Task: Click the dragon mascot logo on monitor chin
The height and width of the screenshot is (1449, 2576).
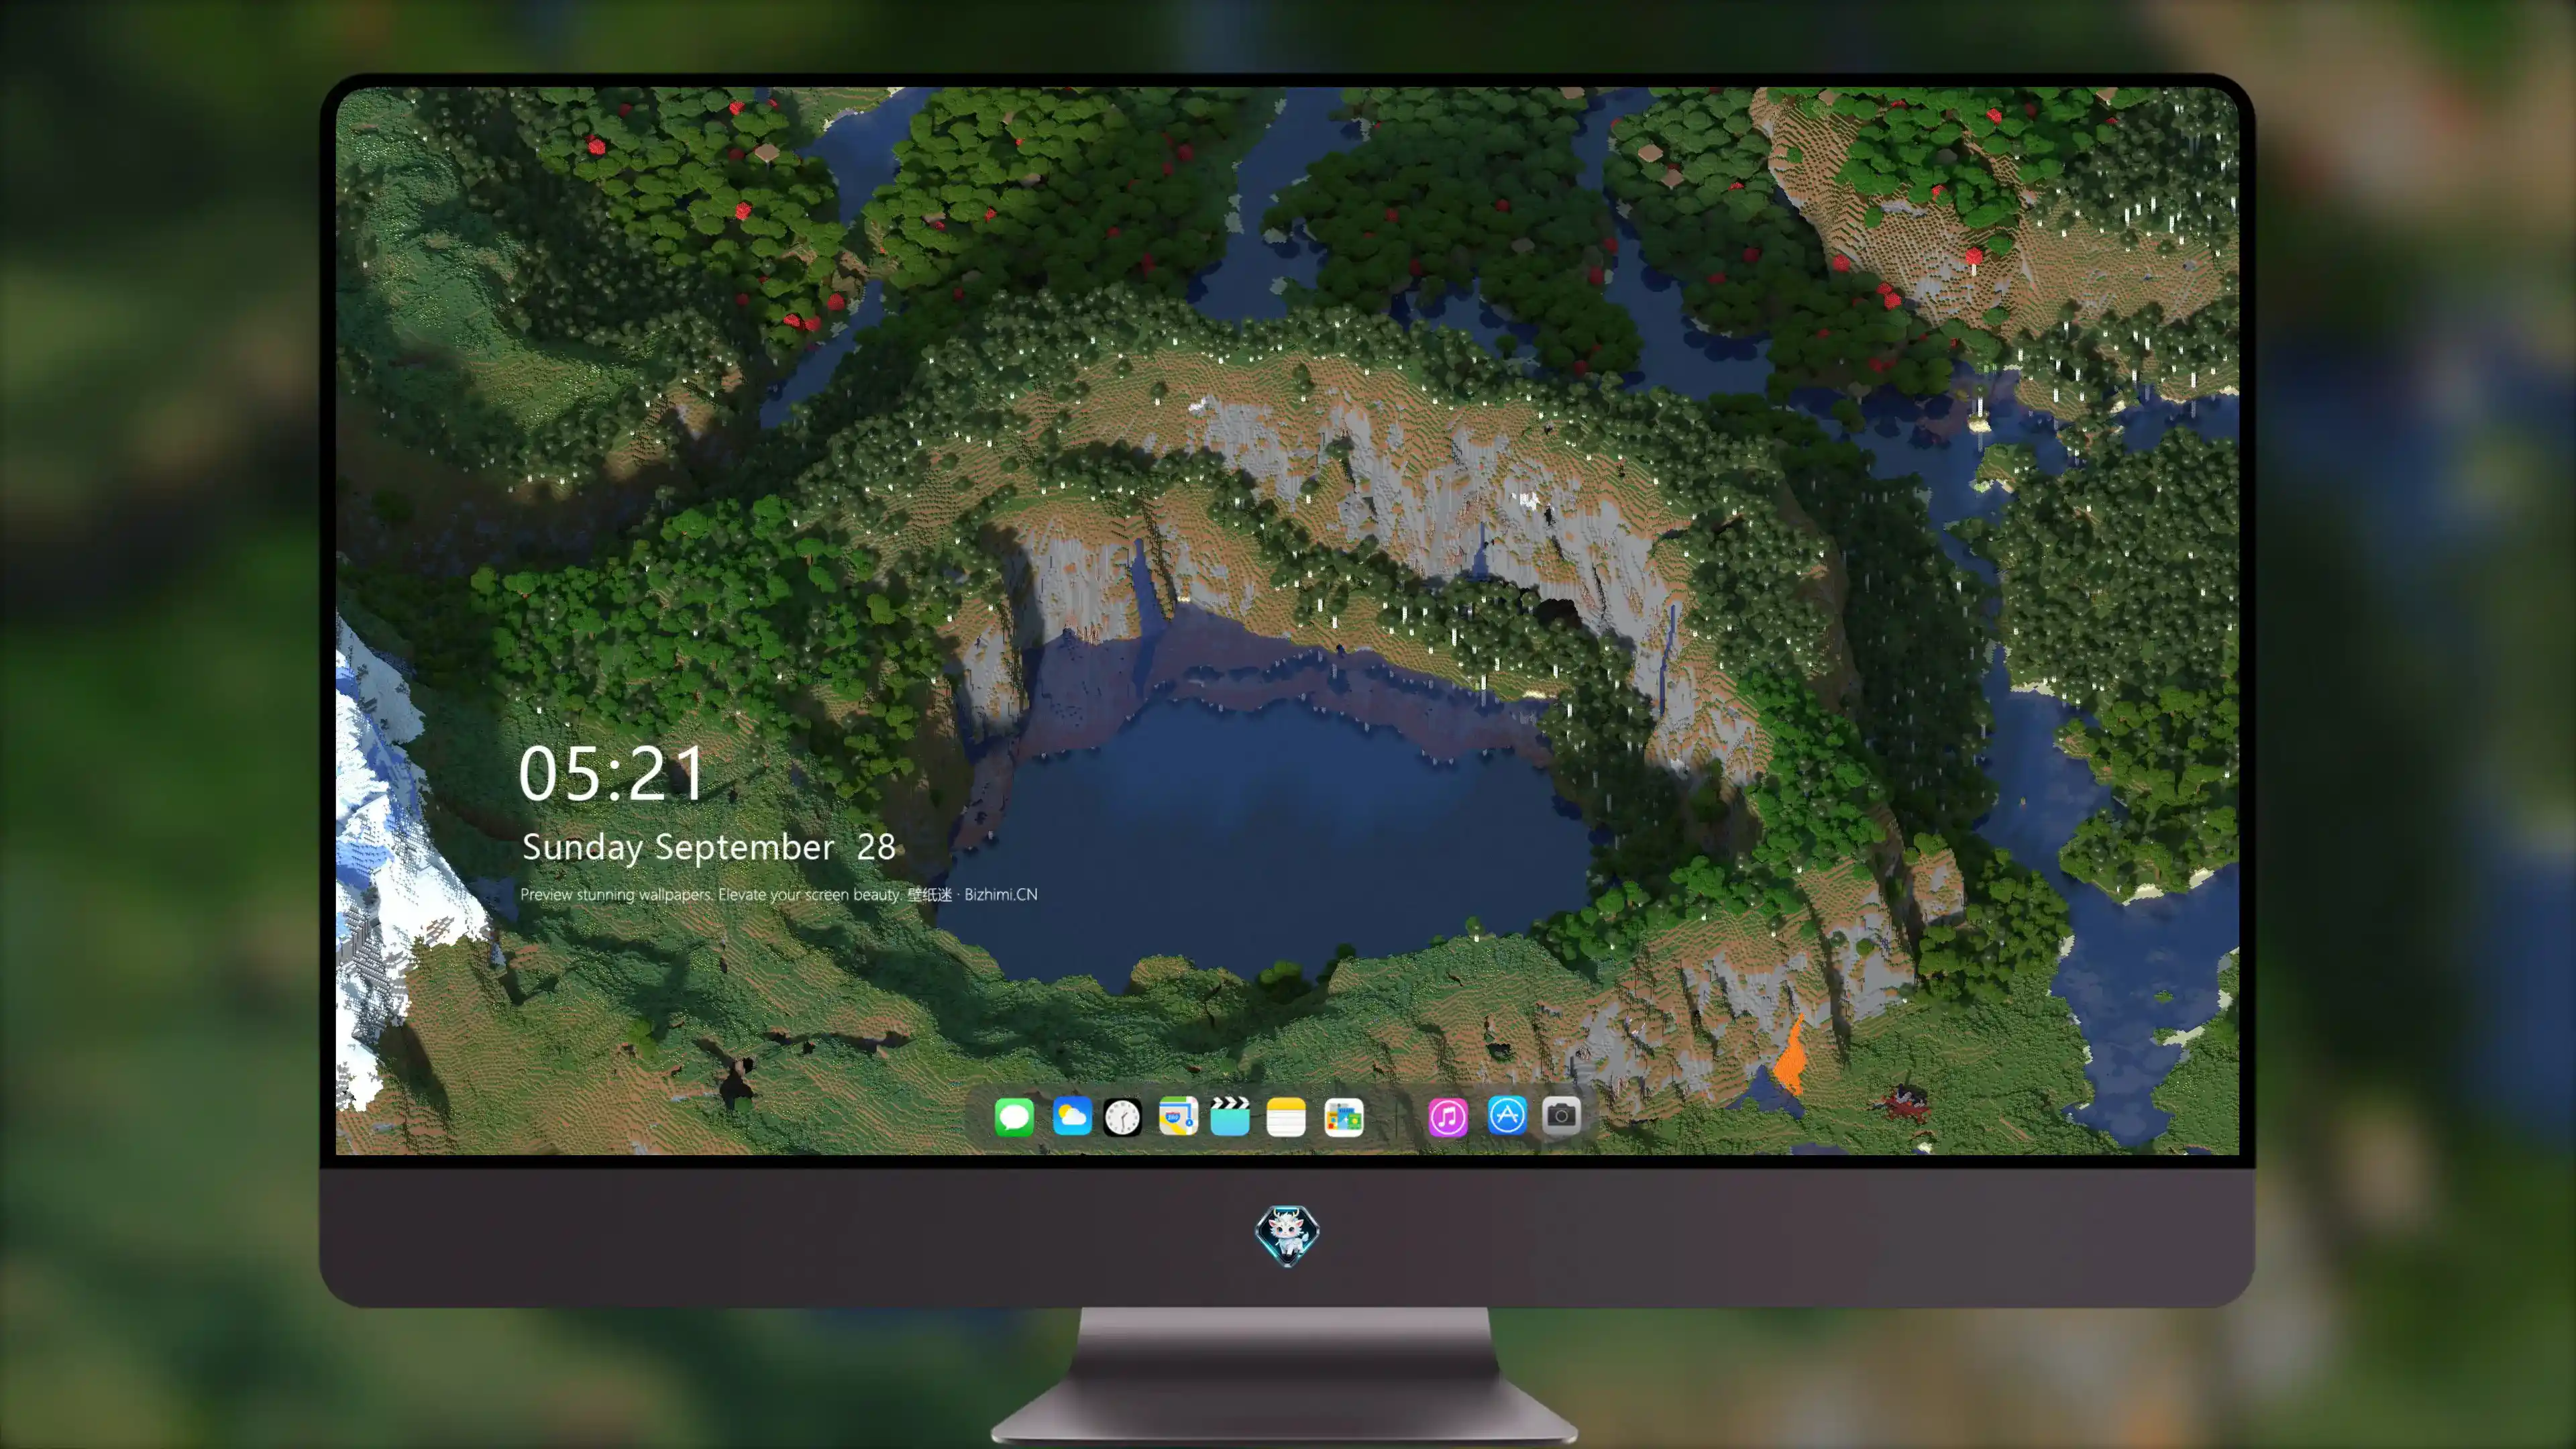Action: (1287, 1235)
